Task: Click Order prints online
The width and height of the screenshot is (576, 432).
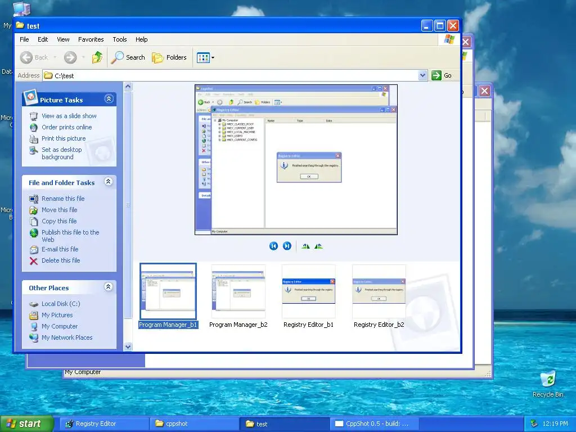Action: click(66, 127)
